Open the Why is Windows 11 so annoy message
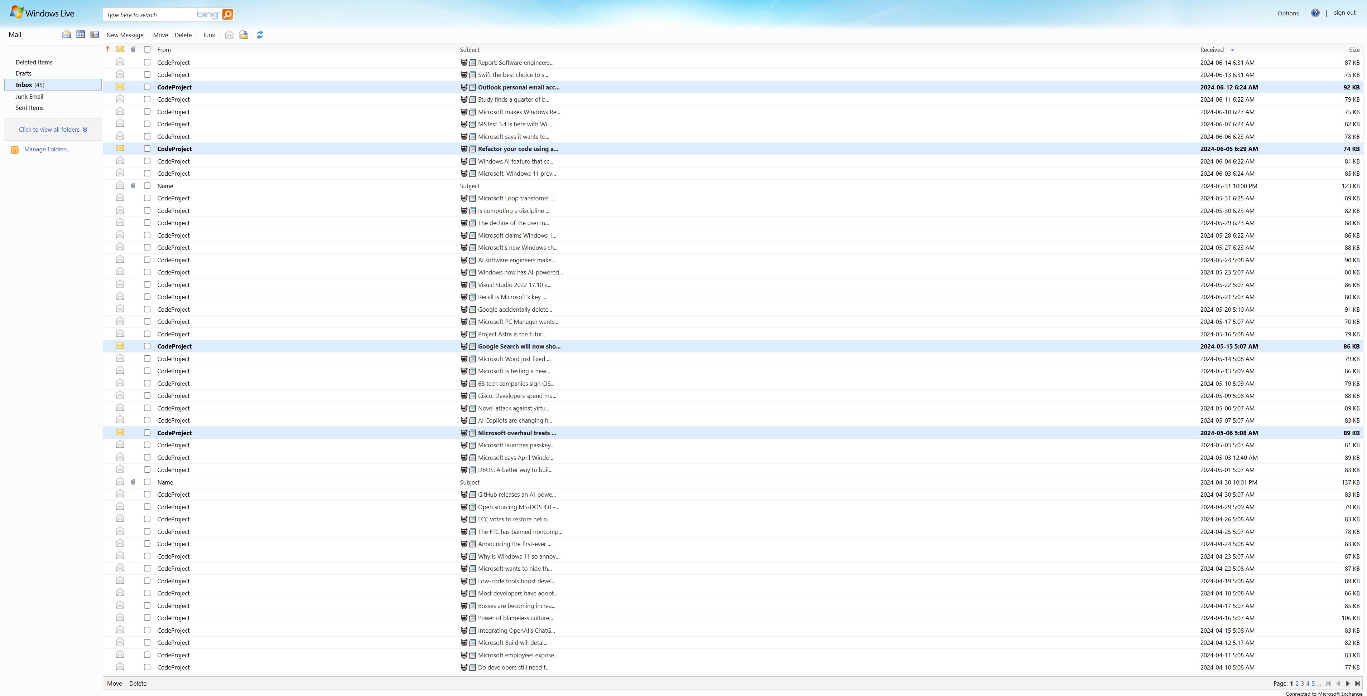 click(519, 556)
